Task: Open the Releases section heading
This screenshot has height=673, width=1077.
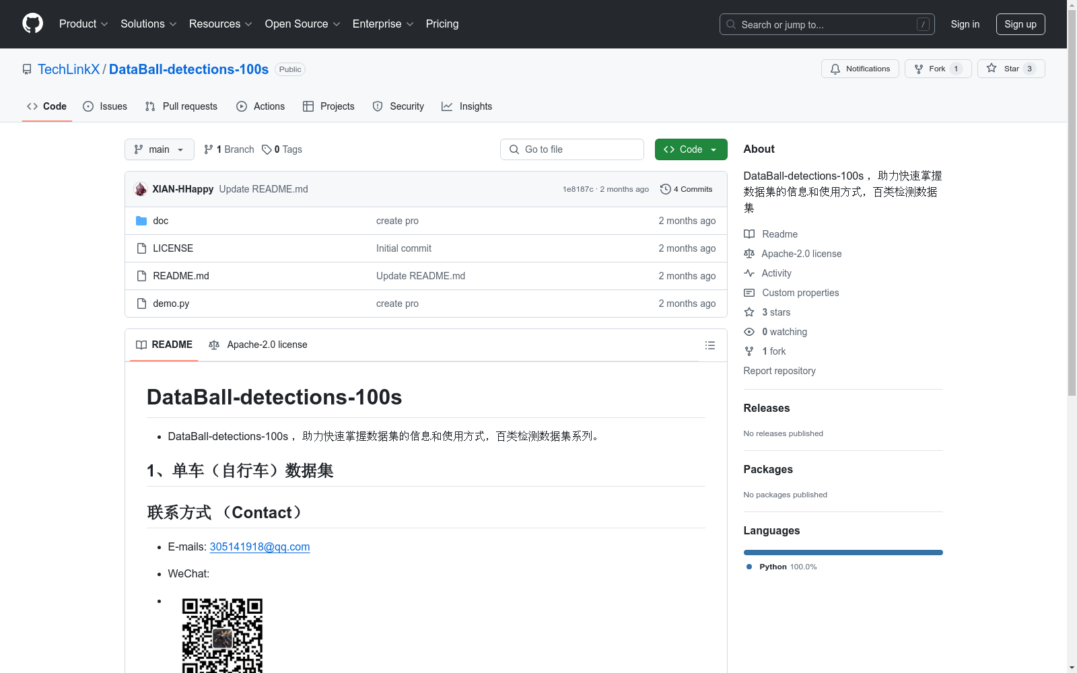Action: coord(767,408)
